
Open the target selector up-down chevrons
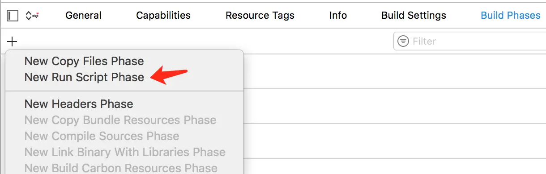(x=28, y=16)
